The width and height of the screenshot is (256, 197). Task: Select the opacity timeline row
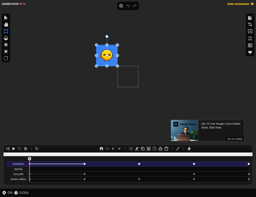18,169
